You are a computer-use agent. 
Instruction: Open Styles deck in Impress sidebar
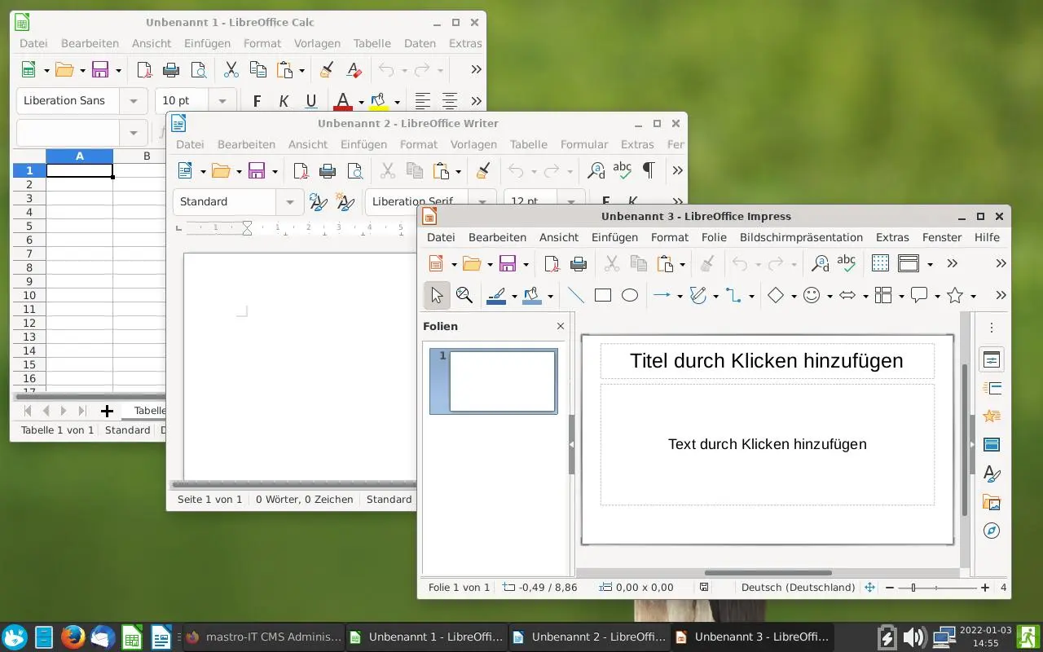[x=992, y=474]
